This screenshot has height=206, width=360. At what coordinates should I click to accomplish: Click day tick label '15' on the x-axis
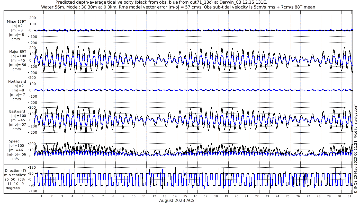tap(185, 196)
